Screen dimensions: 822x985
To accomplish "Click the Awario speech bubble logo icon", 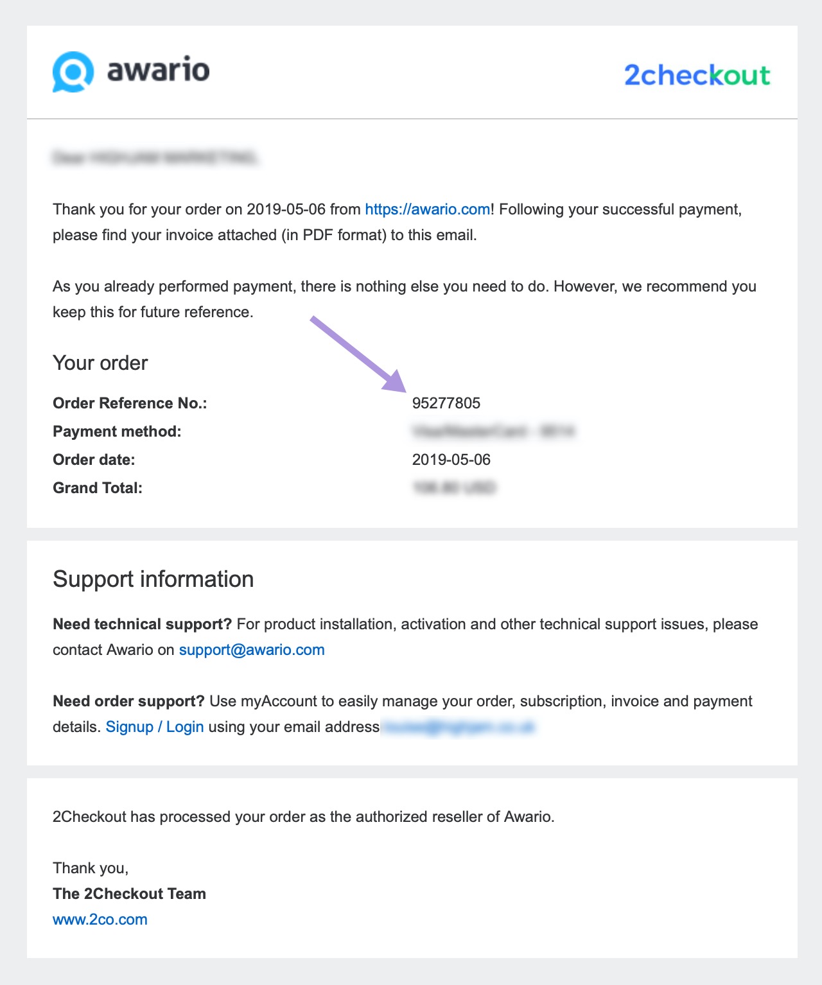I will point(73,72).
